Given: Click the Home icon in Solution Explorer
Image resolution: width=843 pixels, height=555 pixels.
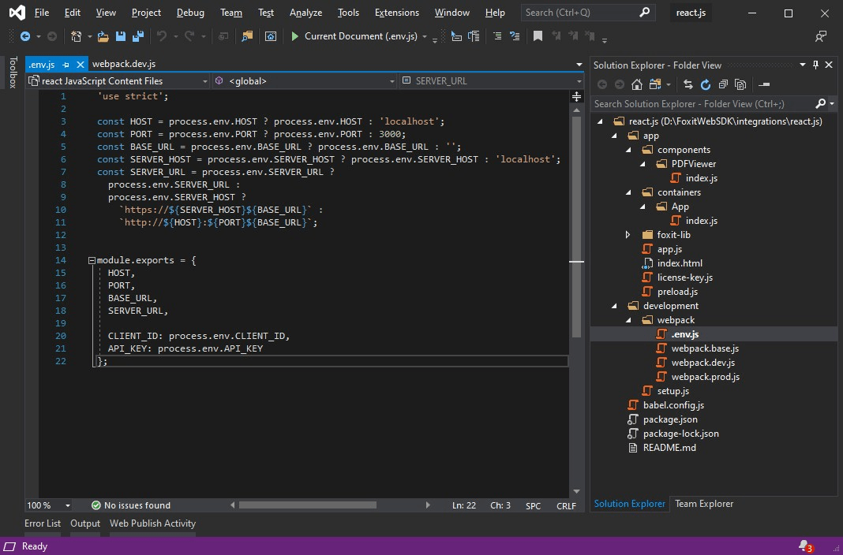Looking at the screenshot, I should point(636,84).
